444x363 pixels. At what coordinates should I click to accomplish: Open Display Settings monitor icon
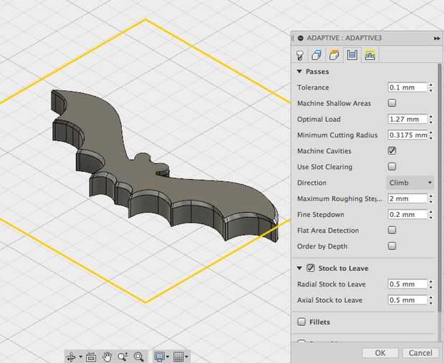click(x=159, y=357)
